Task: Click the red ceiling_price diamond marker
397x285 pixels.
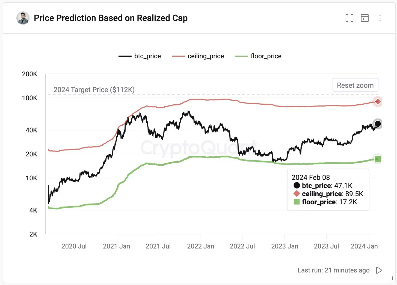Action: click(378, 102)
